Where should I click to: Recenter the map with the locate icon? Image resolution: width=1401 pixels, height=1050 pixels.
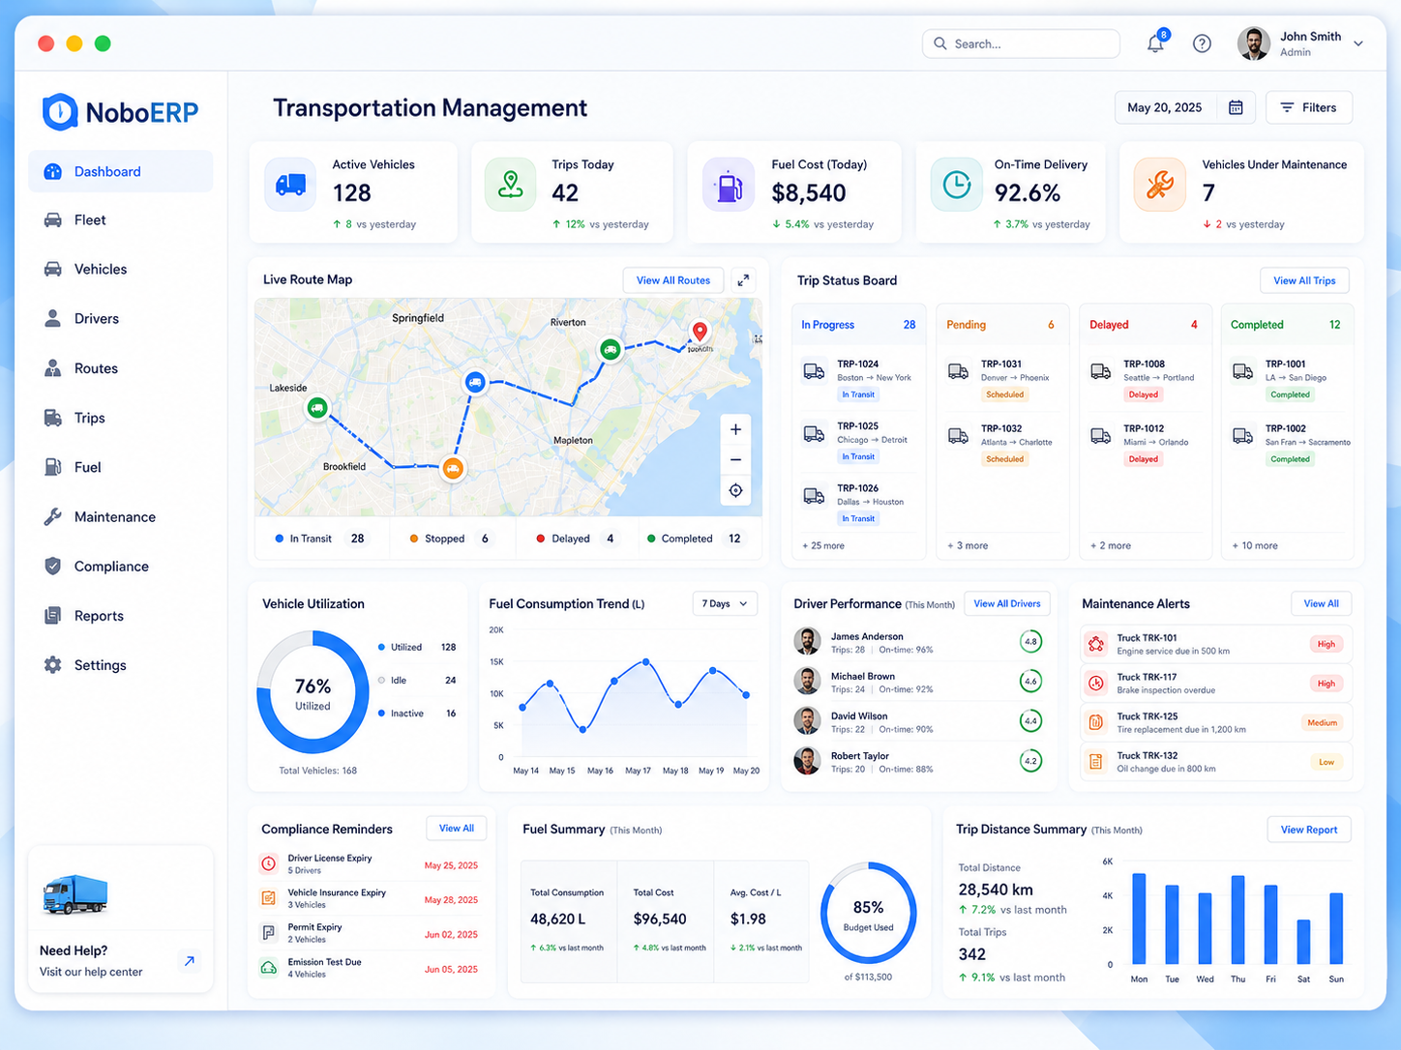point(735,491)
